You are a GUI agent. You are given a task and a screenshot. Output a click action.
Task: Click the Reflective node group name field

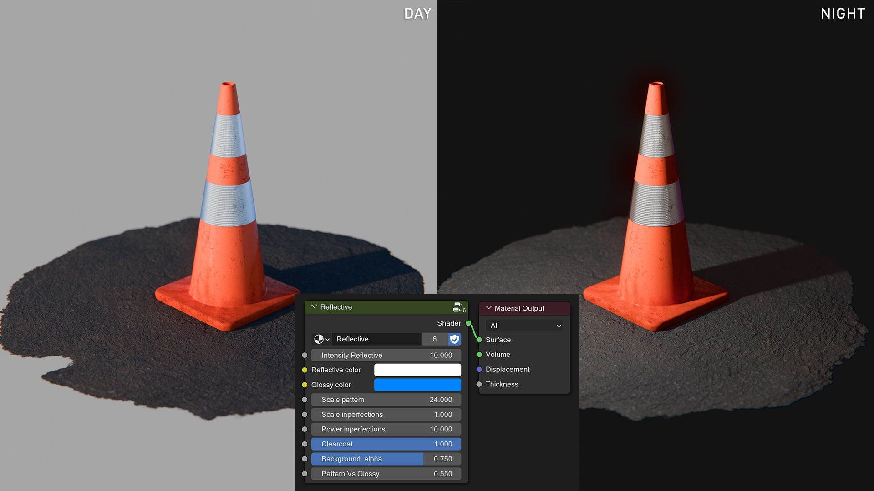tap(376, 339)
